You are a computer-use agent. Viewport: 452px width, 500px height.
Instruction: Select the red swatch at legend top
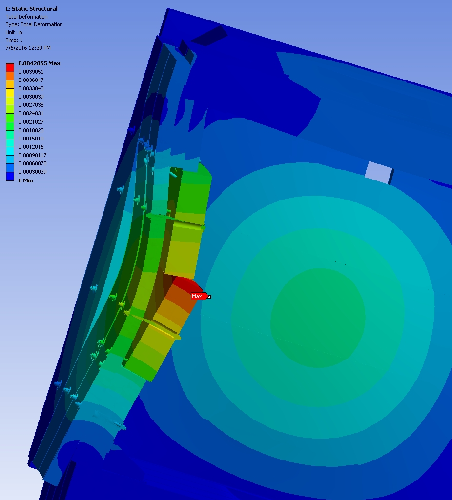[x=10, y=67]
